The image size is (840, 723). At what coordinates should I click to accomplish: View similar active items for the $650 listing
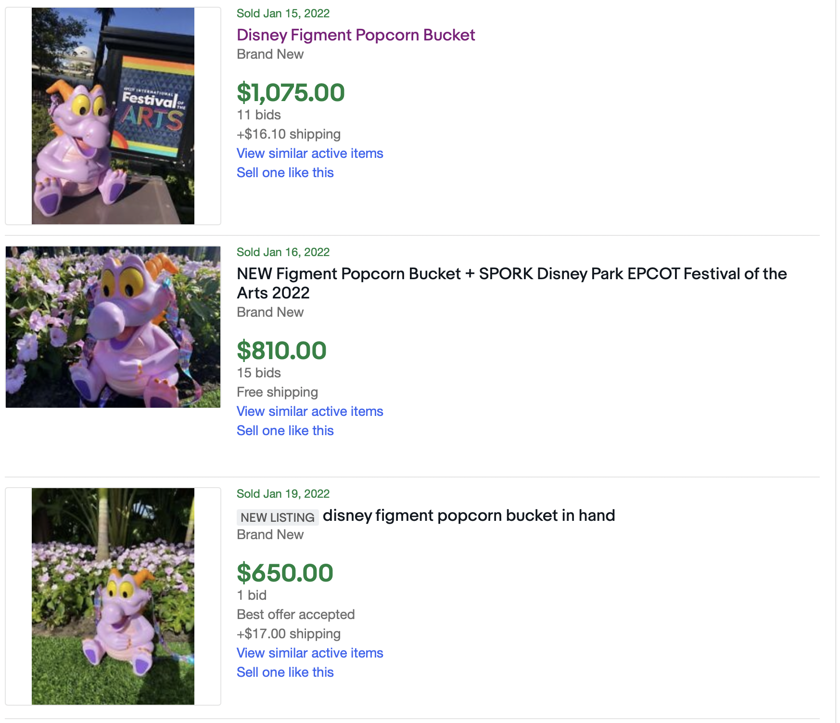[309, 653]
